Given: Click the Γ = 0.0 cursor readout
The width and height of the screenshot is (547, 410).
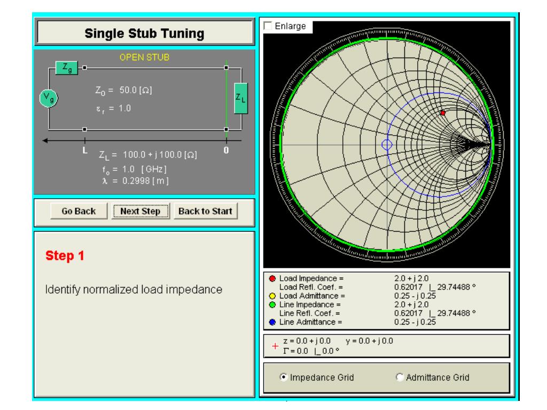Looking at the screenshot, I should pyautogui.click(x=311, y=351).
